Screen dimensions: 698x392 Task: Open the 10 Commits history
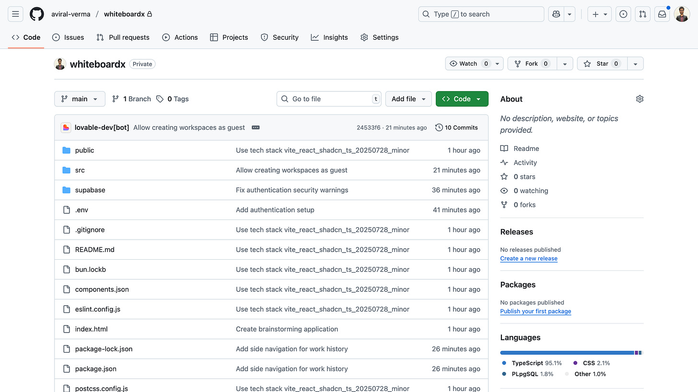tap(456, 127)
